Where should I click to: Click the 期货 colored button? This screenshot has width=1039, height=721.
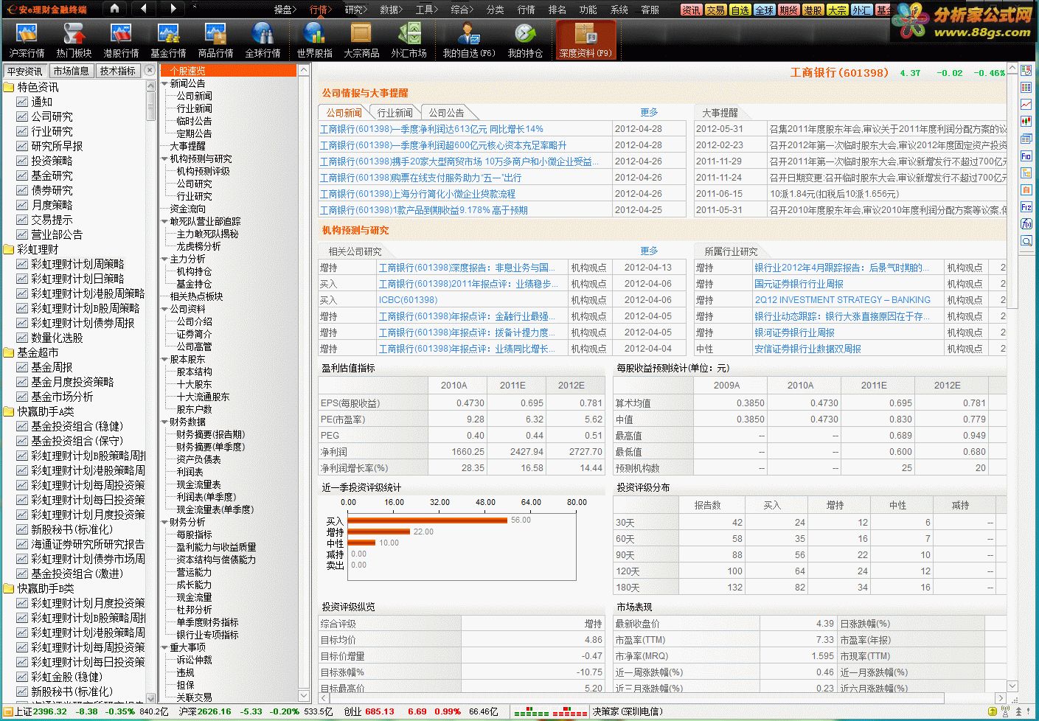[788, 10]
